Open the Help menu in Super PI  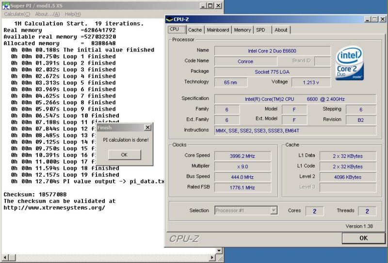click(x=73, y=14)
